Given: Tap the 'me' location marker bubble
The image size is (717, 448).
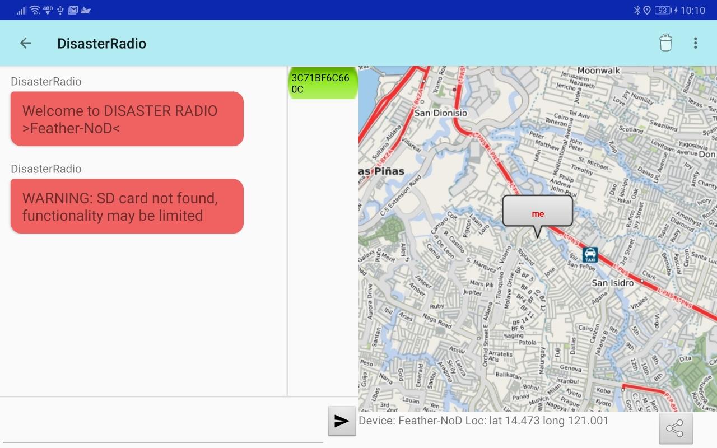Looking at the screenshot, I should 537,213.
